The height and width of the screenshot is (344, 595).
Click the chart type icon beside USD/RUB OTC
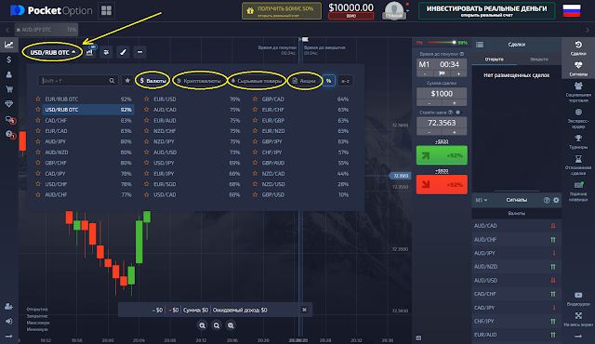pyautogui.click(x=89, y=52)
